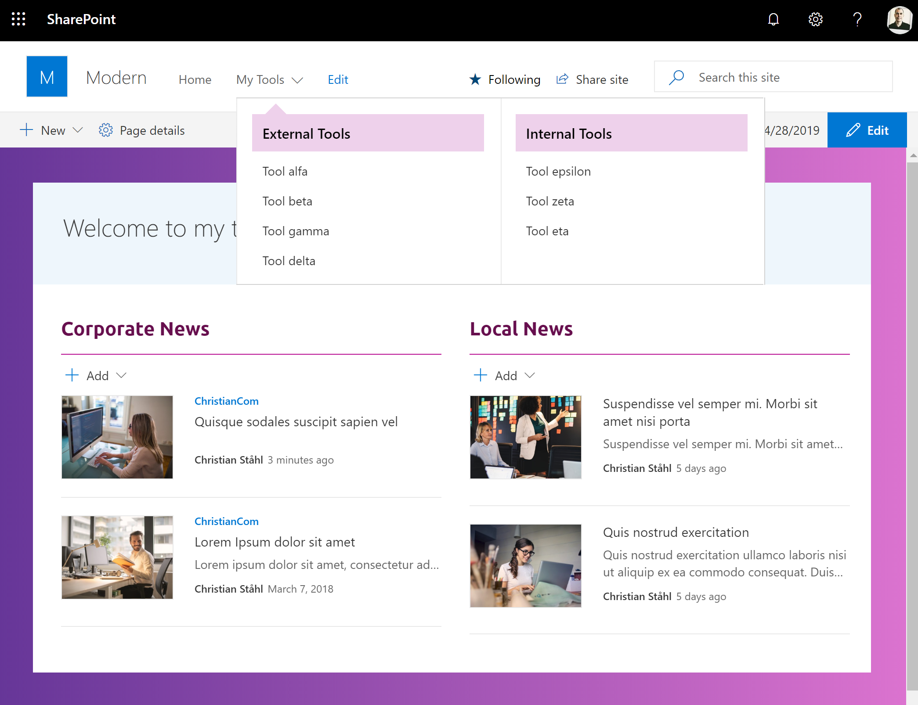
Task: Expand the Add dropdown under Local News
Action: 530,375
